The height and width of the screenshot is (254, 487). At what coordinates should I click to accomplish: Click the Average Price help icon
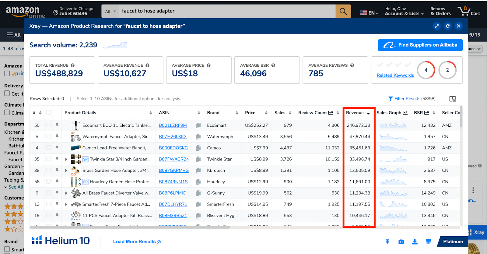click(209, 65)
